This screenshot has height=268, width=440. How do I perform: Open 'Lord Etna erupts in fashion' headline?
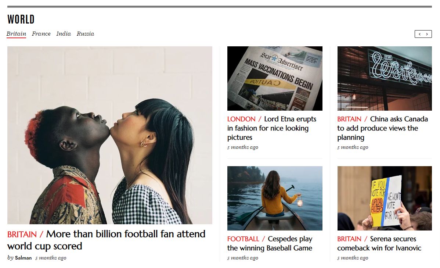point(272,128)
